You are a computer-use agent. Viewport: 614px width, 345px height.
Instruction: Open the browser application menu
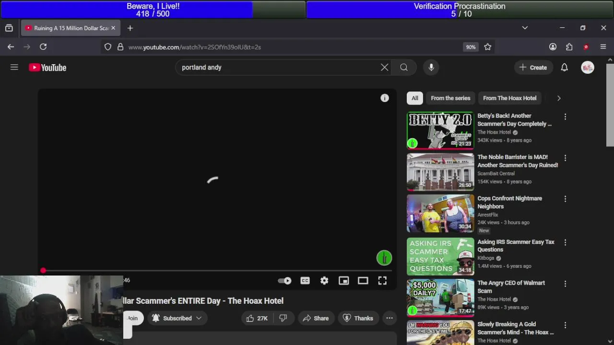tap(603, 47)
